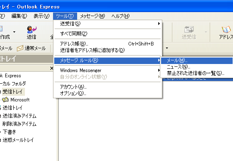The height and width of the screenshot is (161, 233).
Task: Open Windows Messenger submenu
Action: (108, 70)
